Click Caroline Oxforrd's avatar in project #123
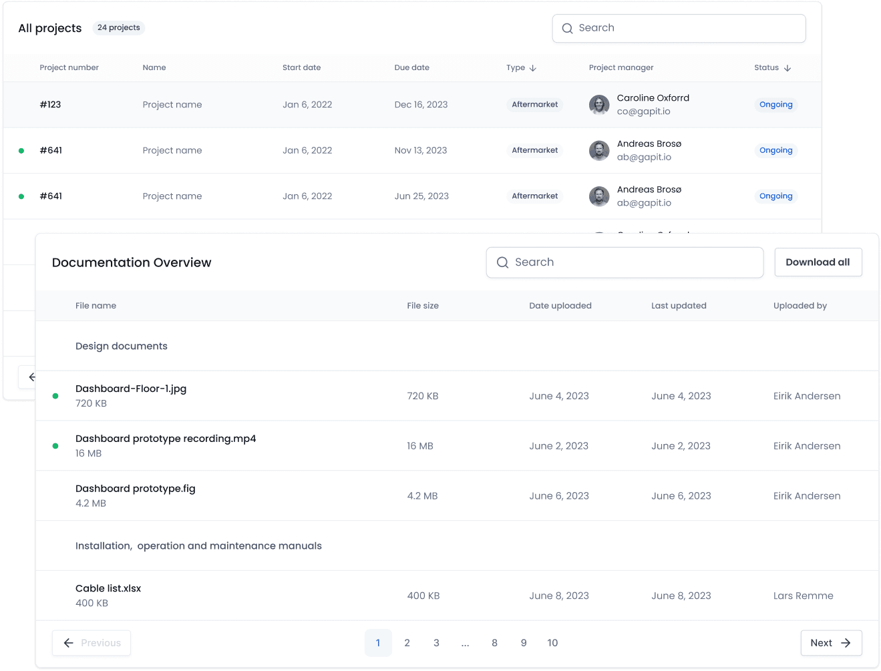This screenshot has height=671, width=881. pos(599,105)
